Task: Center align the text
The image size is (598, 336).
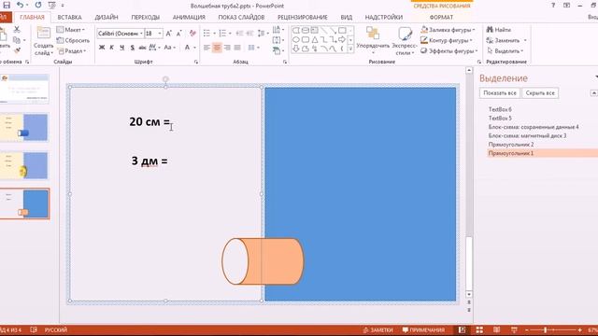Action: (x=217, y=48)
